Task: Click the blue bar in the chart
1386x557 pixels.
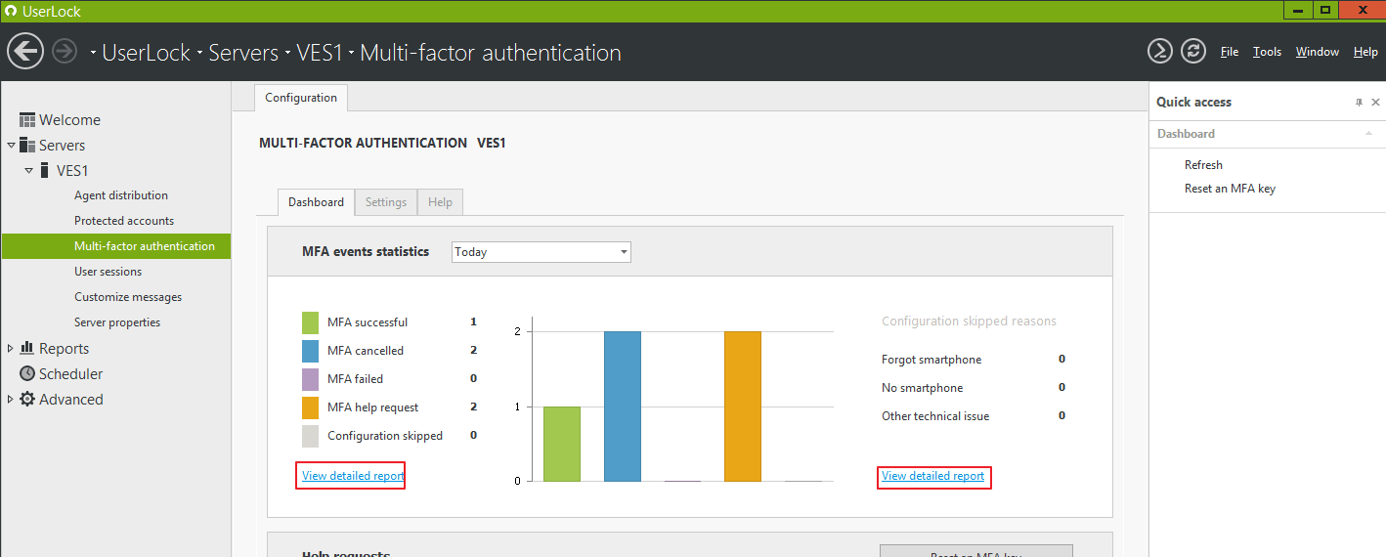Action: (623, 407)
